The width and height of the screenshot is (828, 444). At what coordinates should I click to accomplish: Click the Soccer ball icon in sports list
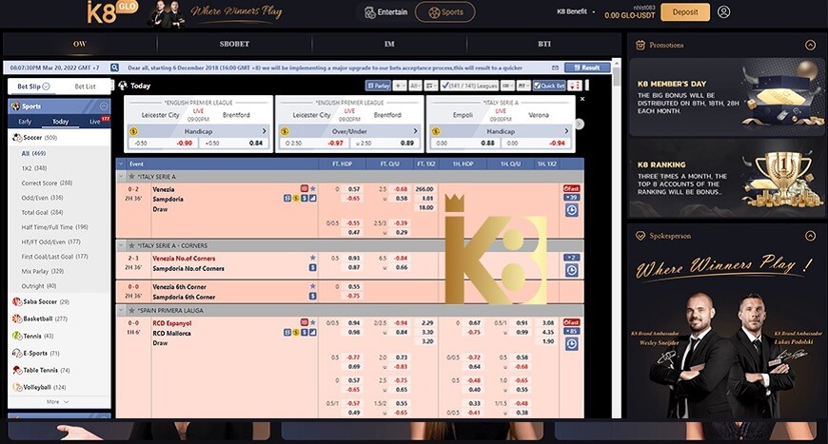pyautogui.click(x=17, y=138)
